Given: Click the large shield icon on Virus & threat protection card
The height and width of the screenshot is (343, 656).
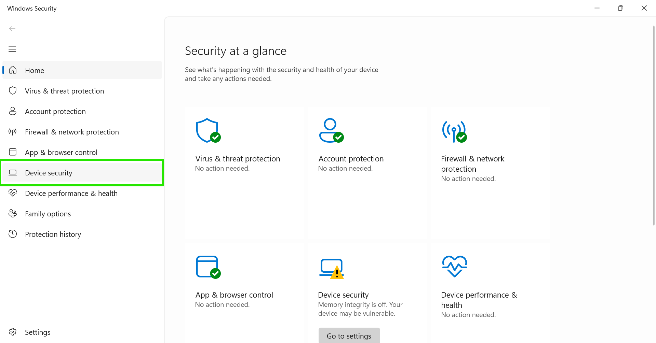Looking at the screenshot, I should (x=208, y=130).
